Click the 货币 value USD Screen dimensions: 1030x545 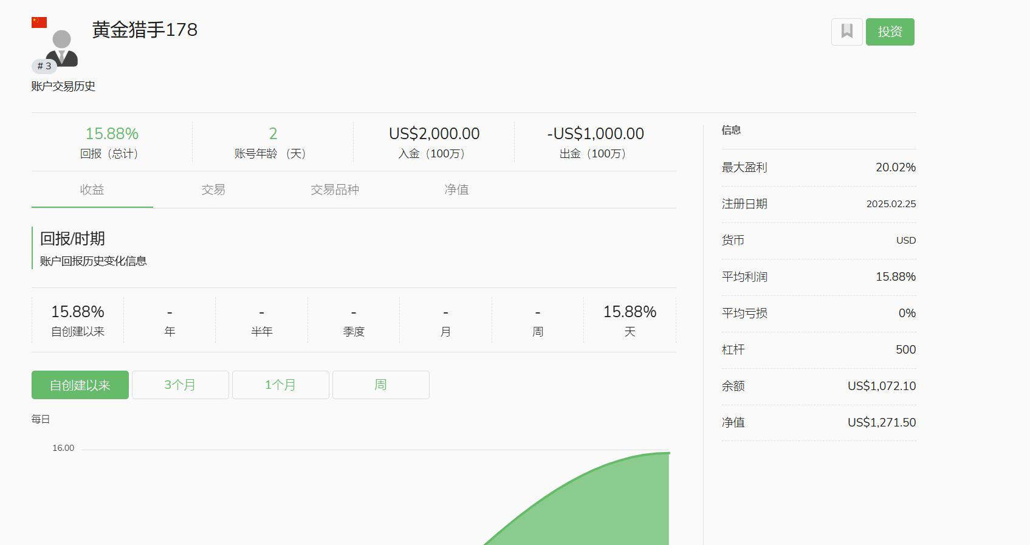tap(906, 241)
